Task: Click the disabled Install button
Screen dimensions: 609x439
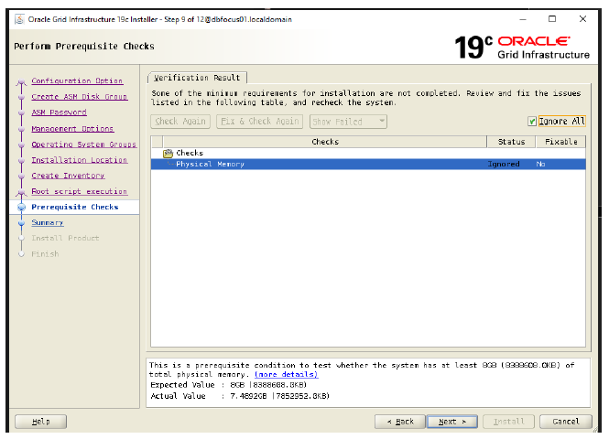Action: 508,422
